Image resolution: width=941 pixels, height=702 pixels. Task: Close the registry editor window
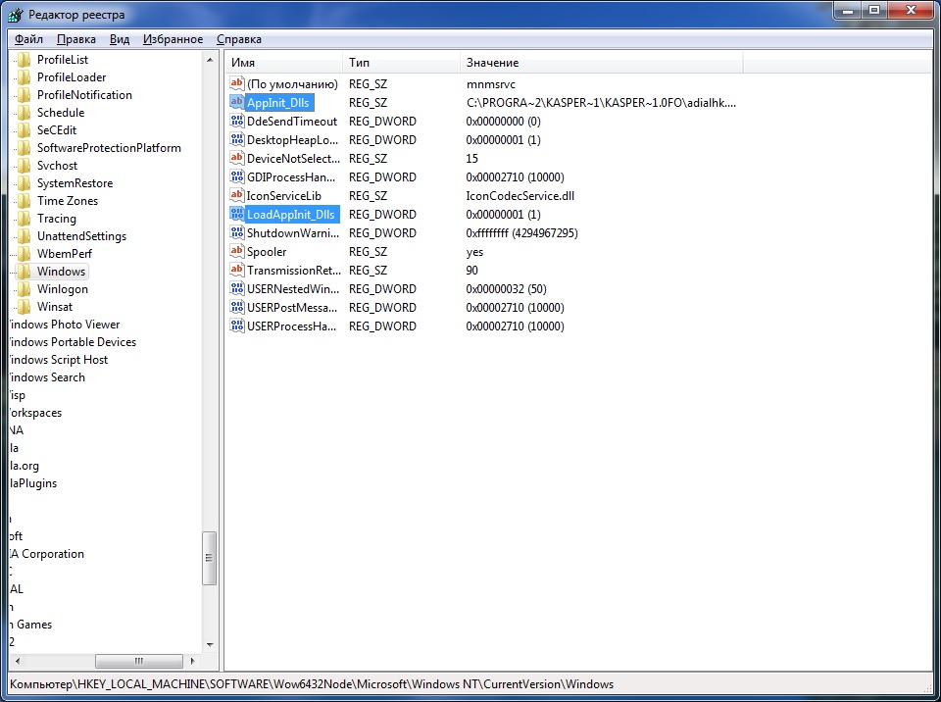911,10
